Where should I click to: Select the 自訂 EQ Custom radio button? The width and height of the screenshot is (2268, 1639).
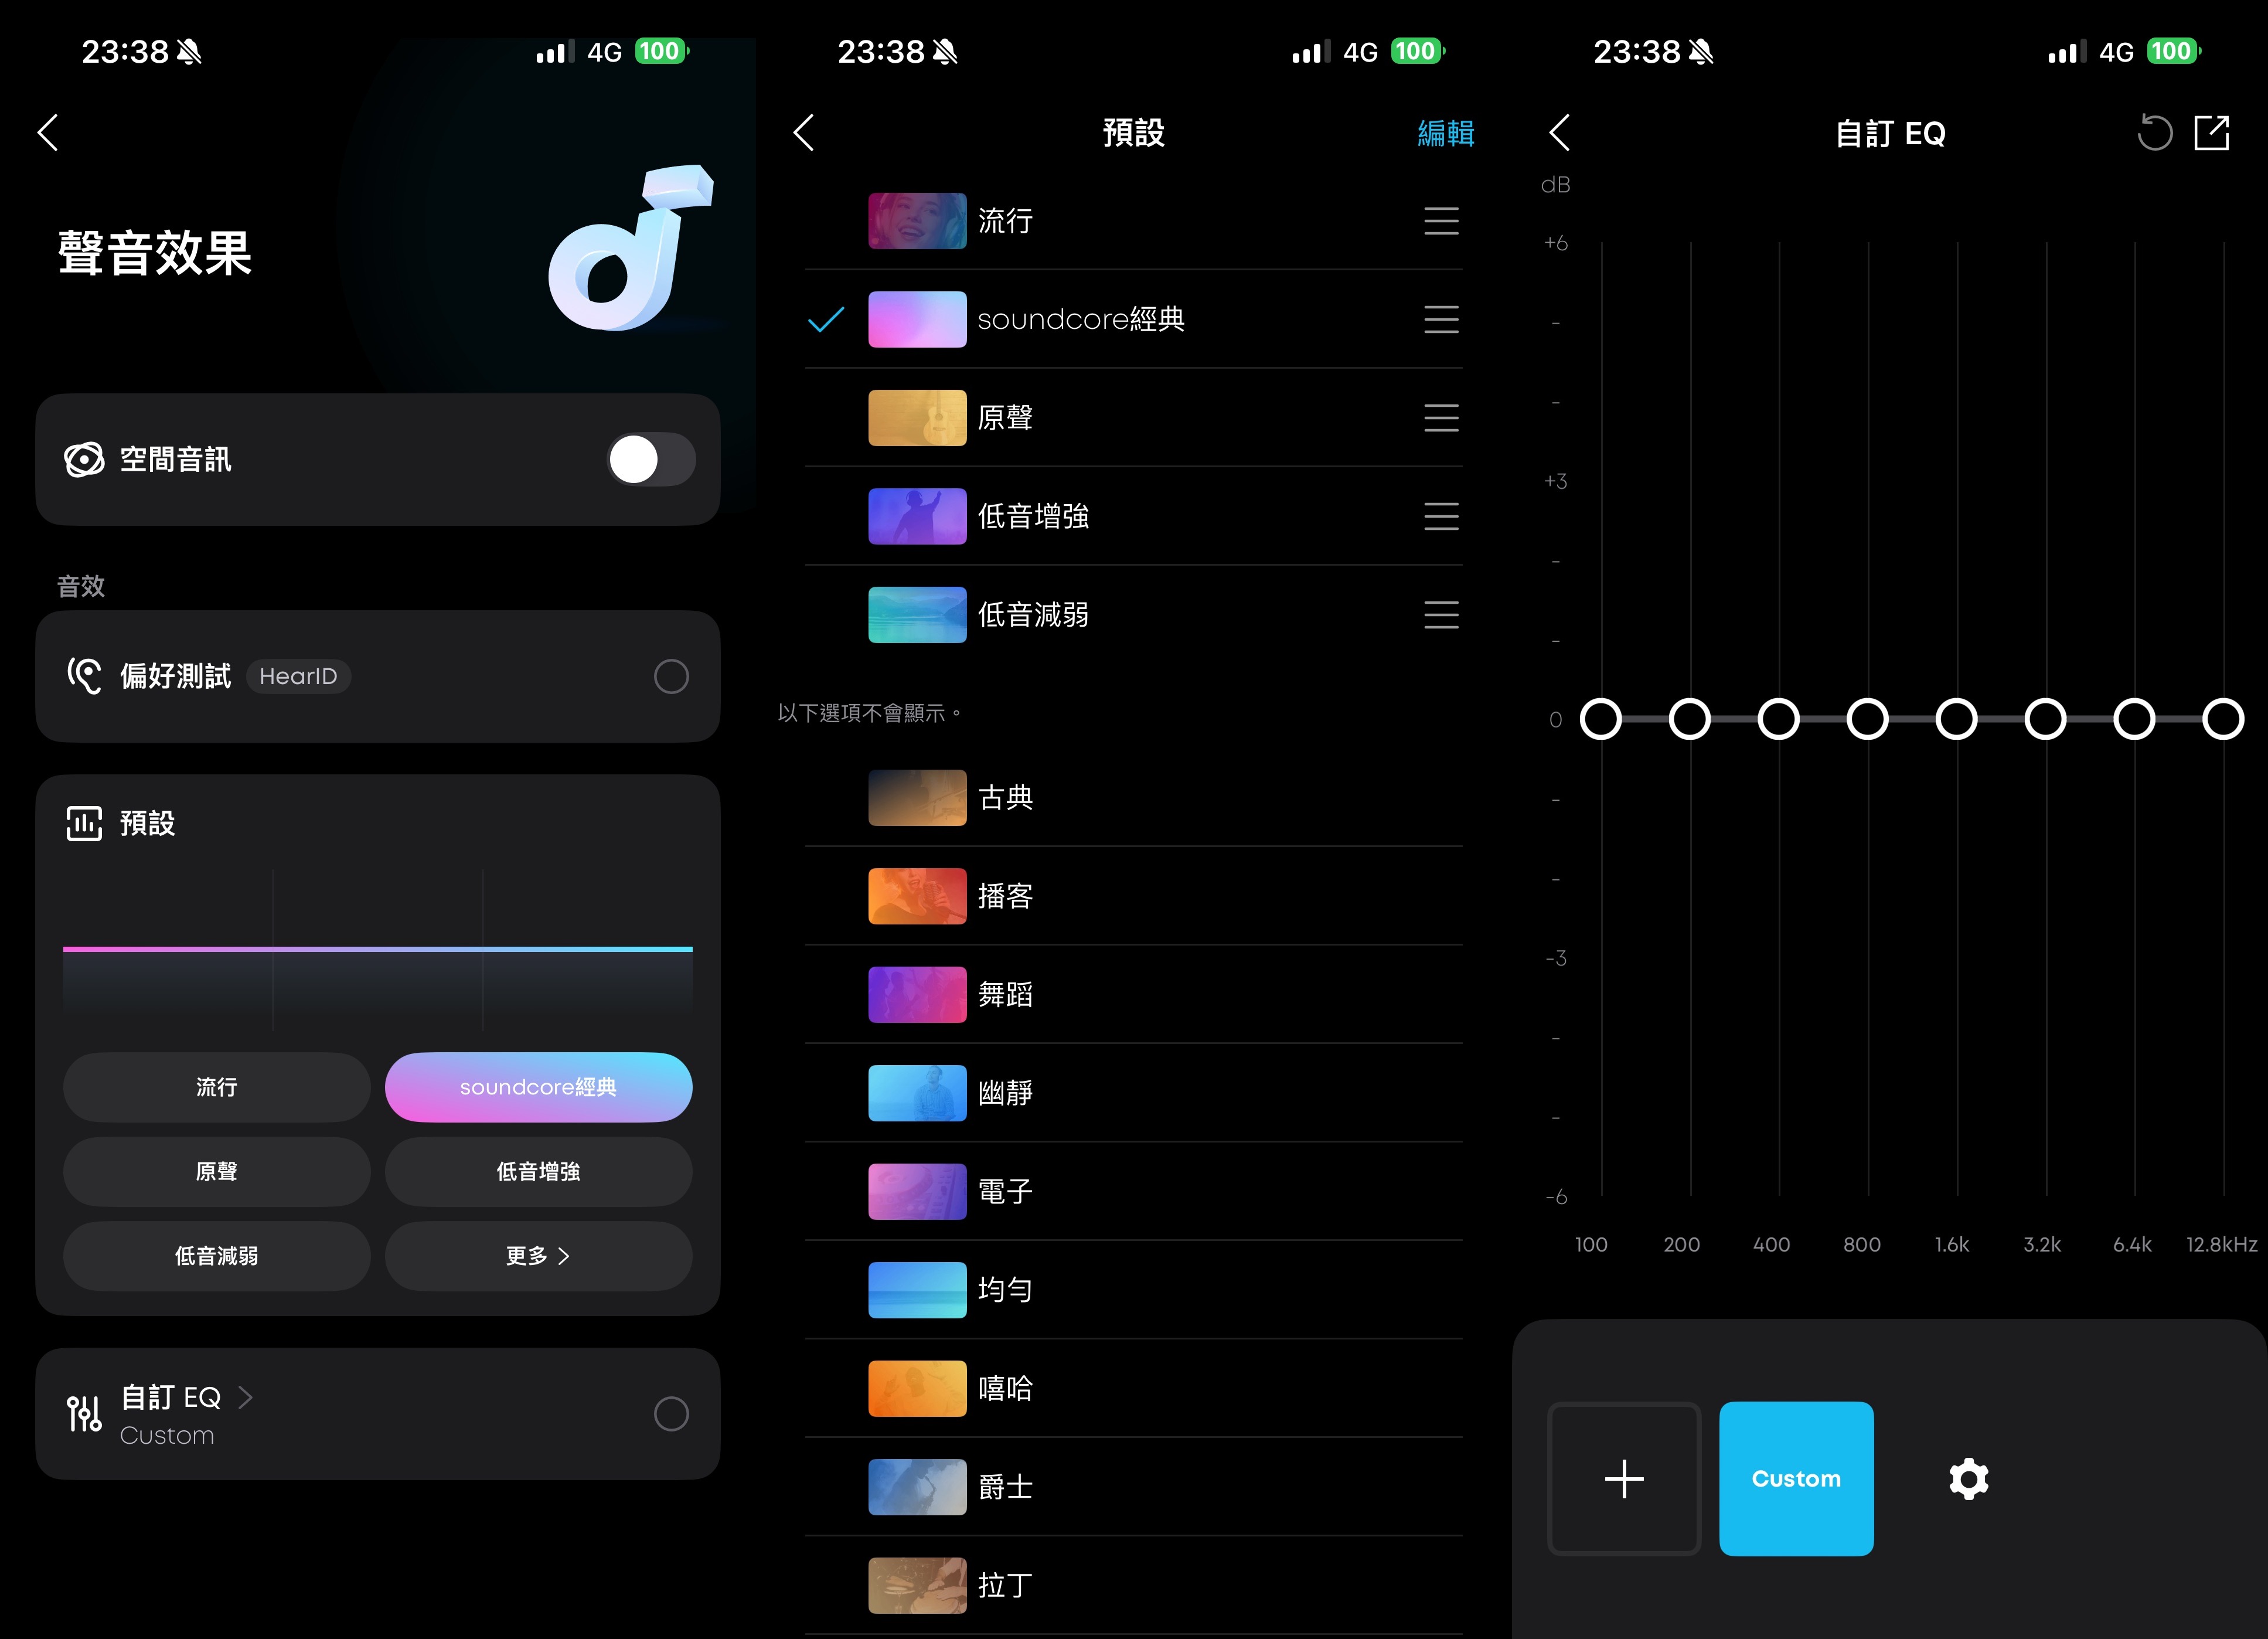pyautogui.click(x=671, y=1414)
